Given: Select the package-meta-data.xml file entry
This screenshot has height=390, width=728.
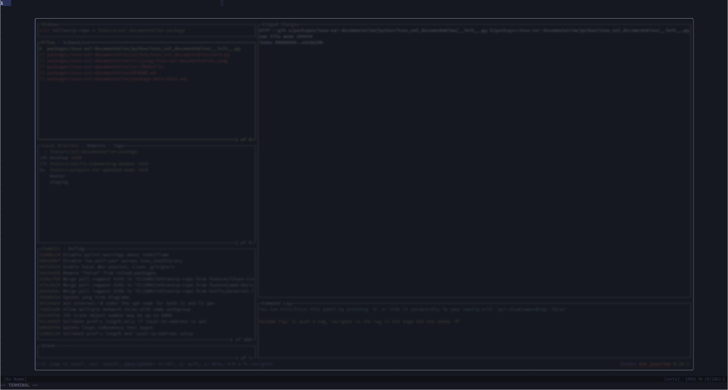Looking at the screenshot, I should (x=114, y=79).
